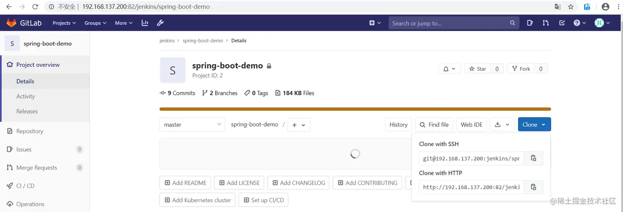Click the translate page icon in address bar
This screenshot has width=623, height=212.
pos(557,7)
